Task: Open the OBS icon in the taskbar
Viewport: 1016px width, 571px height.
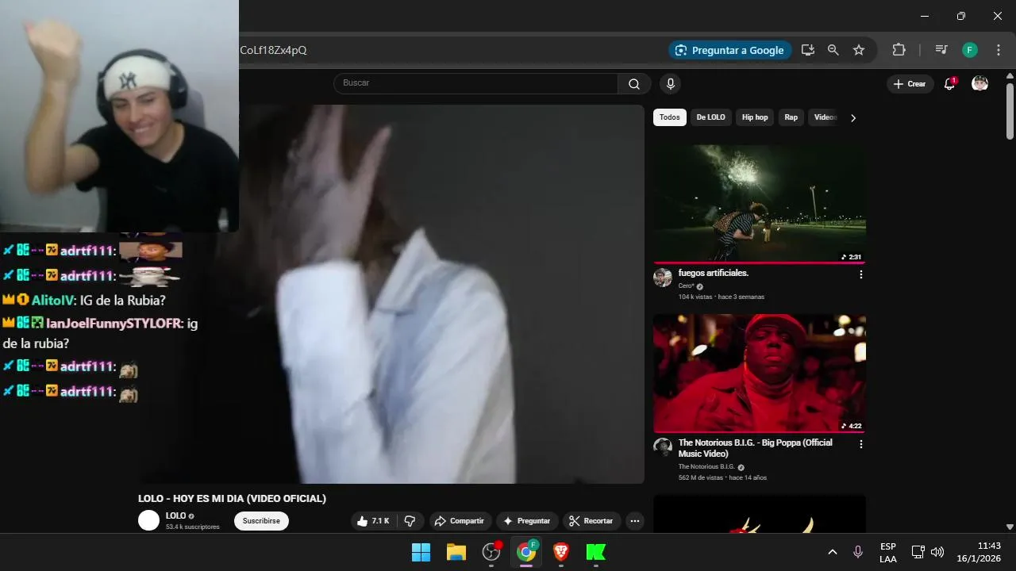Action: point(491,552)
